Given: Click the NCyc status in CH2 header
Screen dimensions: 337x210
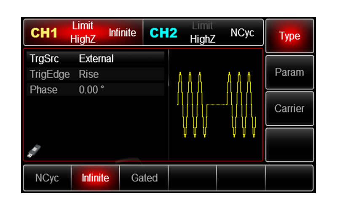Looking at the screenshot, I should [x=242, y=33].
